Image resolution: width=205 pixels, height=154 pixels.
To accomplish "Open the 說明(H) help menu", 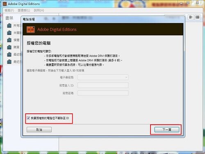I will point(39,10).
